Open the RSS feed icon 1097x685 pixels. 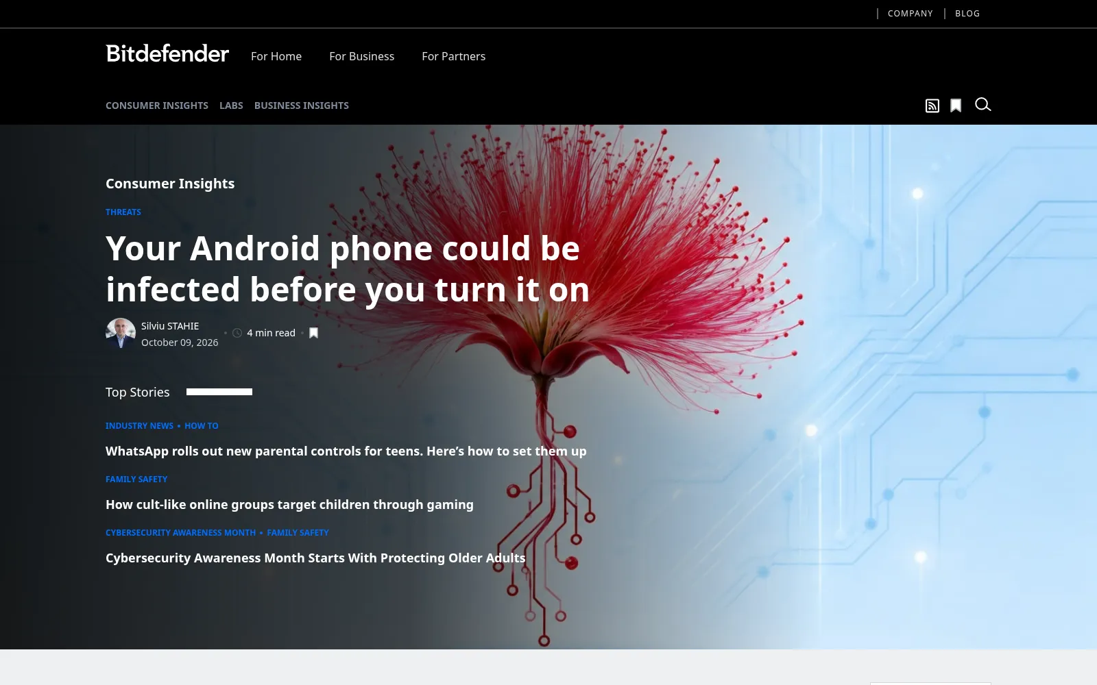(932, 105)
